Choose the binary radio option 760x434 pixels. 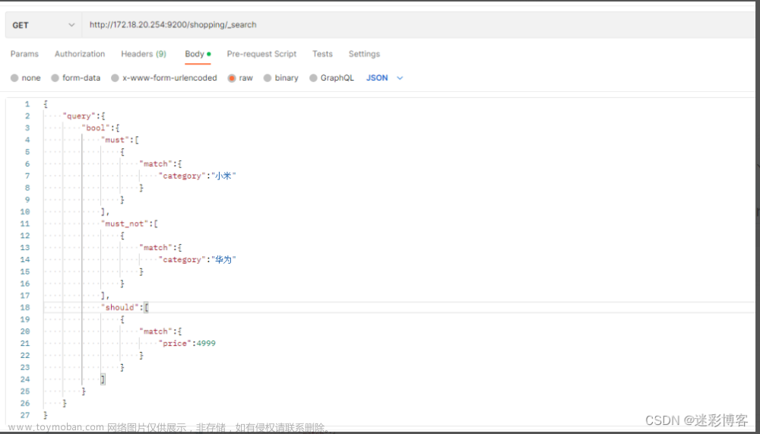pyautogui.click(x=268, y=78)
